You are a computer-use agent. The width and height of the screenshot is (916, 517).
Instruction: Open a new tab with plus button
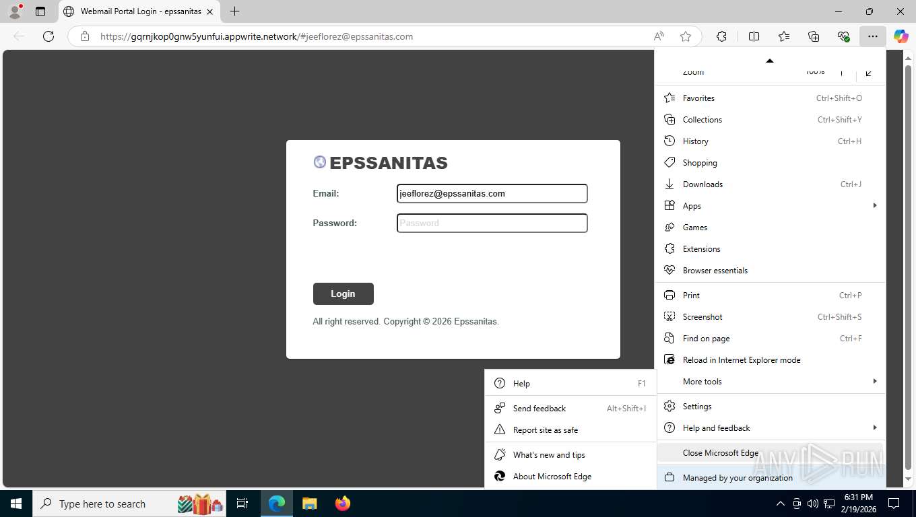(234, 11)
